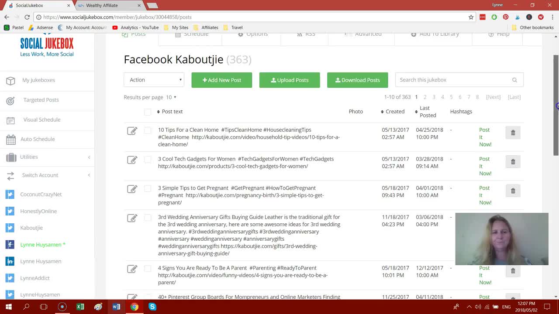Delete the 4 Signs You Are Ready post
The image size is (559, 314).
[x=513, y=271]
